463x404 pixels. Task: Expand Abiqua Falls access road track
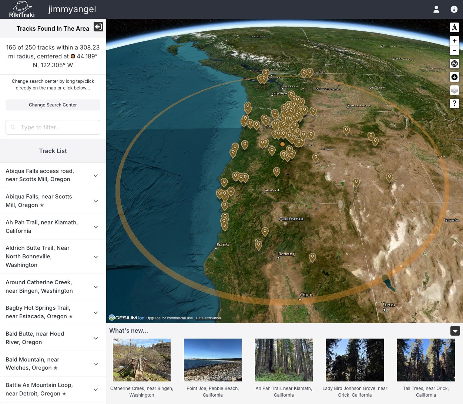pyautogui.click(x=95, y=176)
